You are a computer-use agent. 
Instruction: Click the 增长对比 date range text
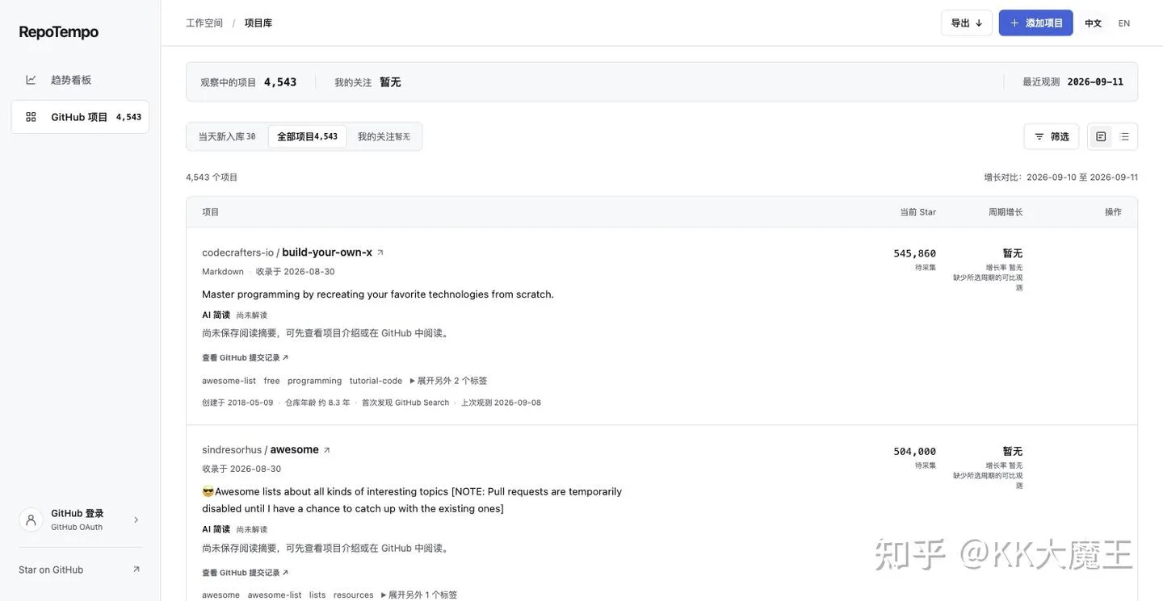point(1061,177)
